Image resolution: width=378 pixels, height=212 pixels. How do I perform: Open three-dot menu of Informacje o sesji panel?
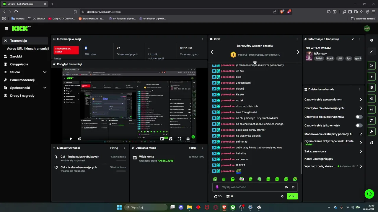[203, 39]
